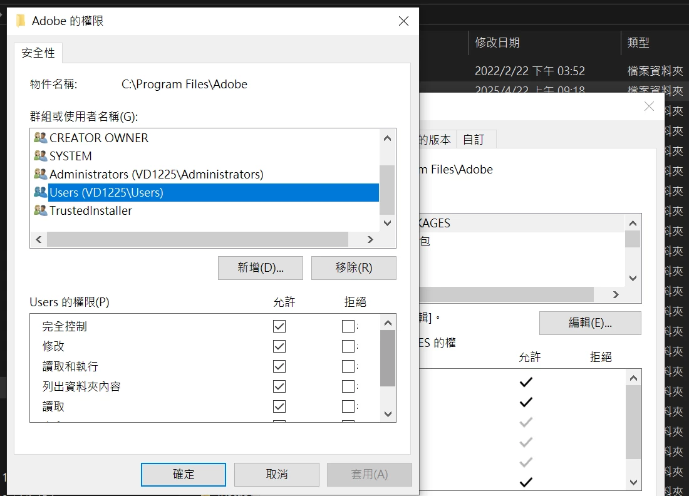Screen dimensions: 689x496
Task: Click the Administrators group icon
Action: click(41, 174)
